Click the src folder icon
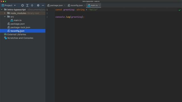 [x=9, y=16]
